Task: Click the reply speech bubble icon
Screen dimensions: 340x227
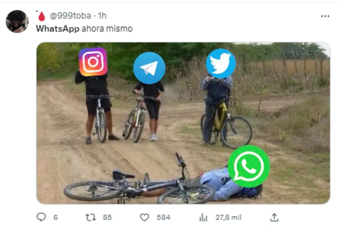Action: pos(41,217)
